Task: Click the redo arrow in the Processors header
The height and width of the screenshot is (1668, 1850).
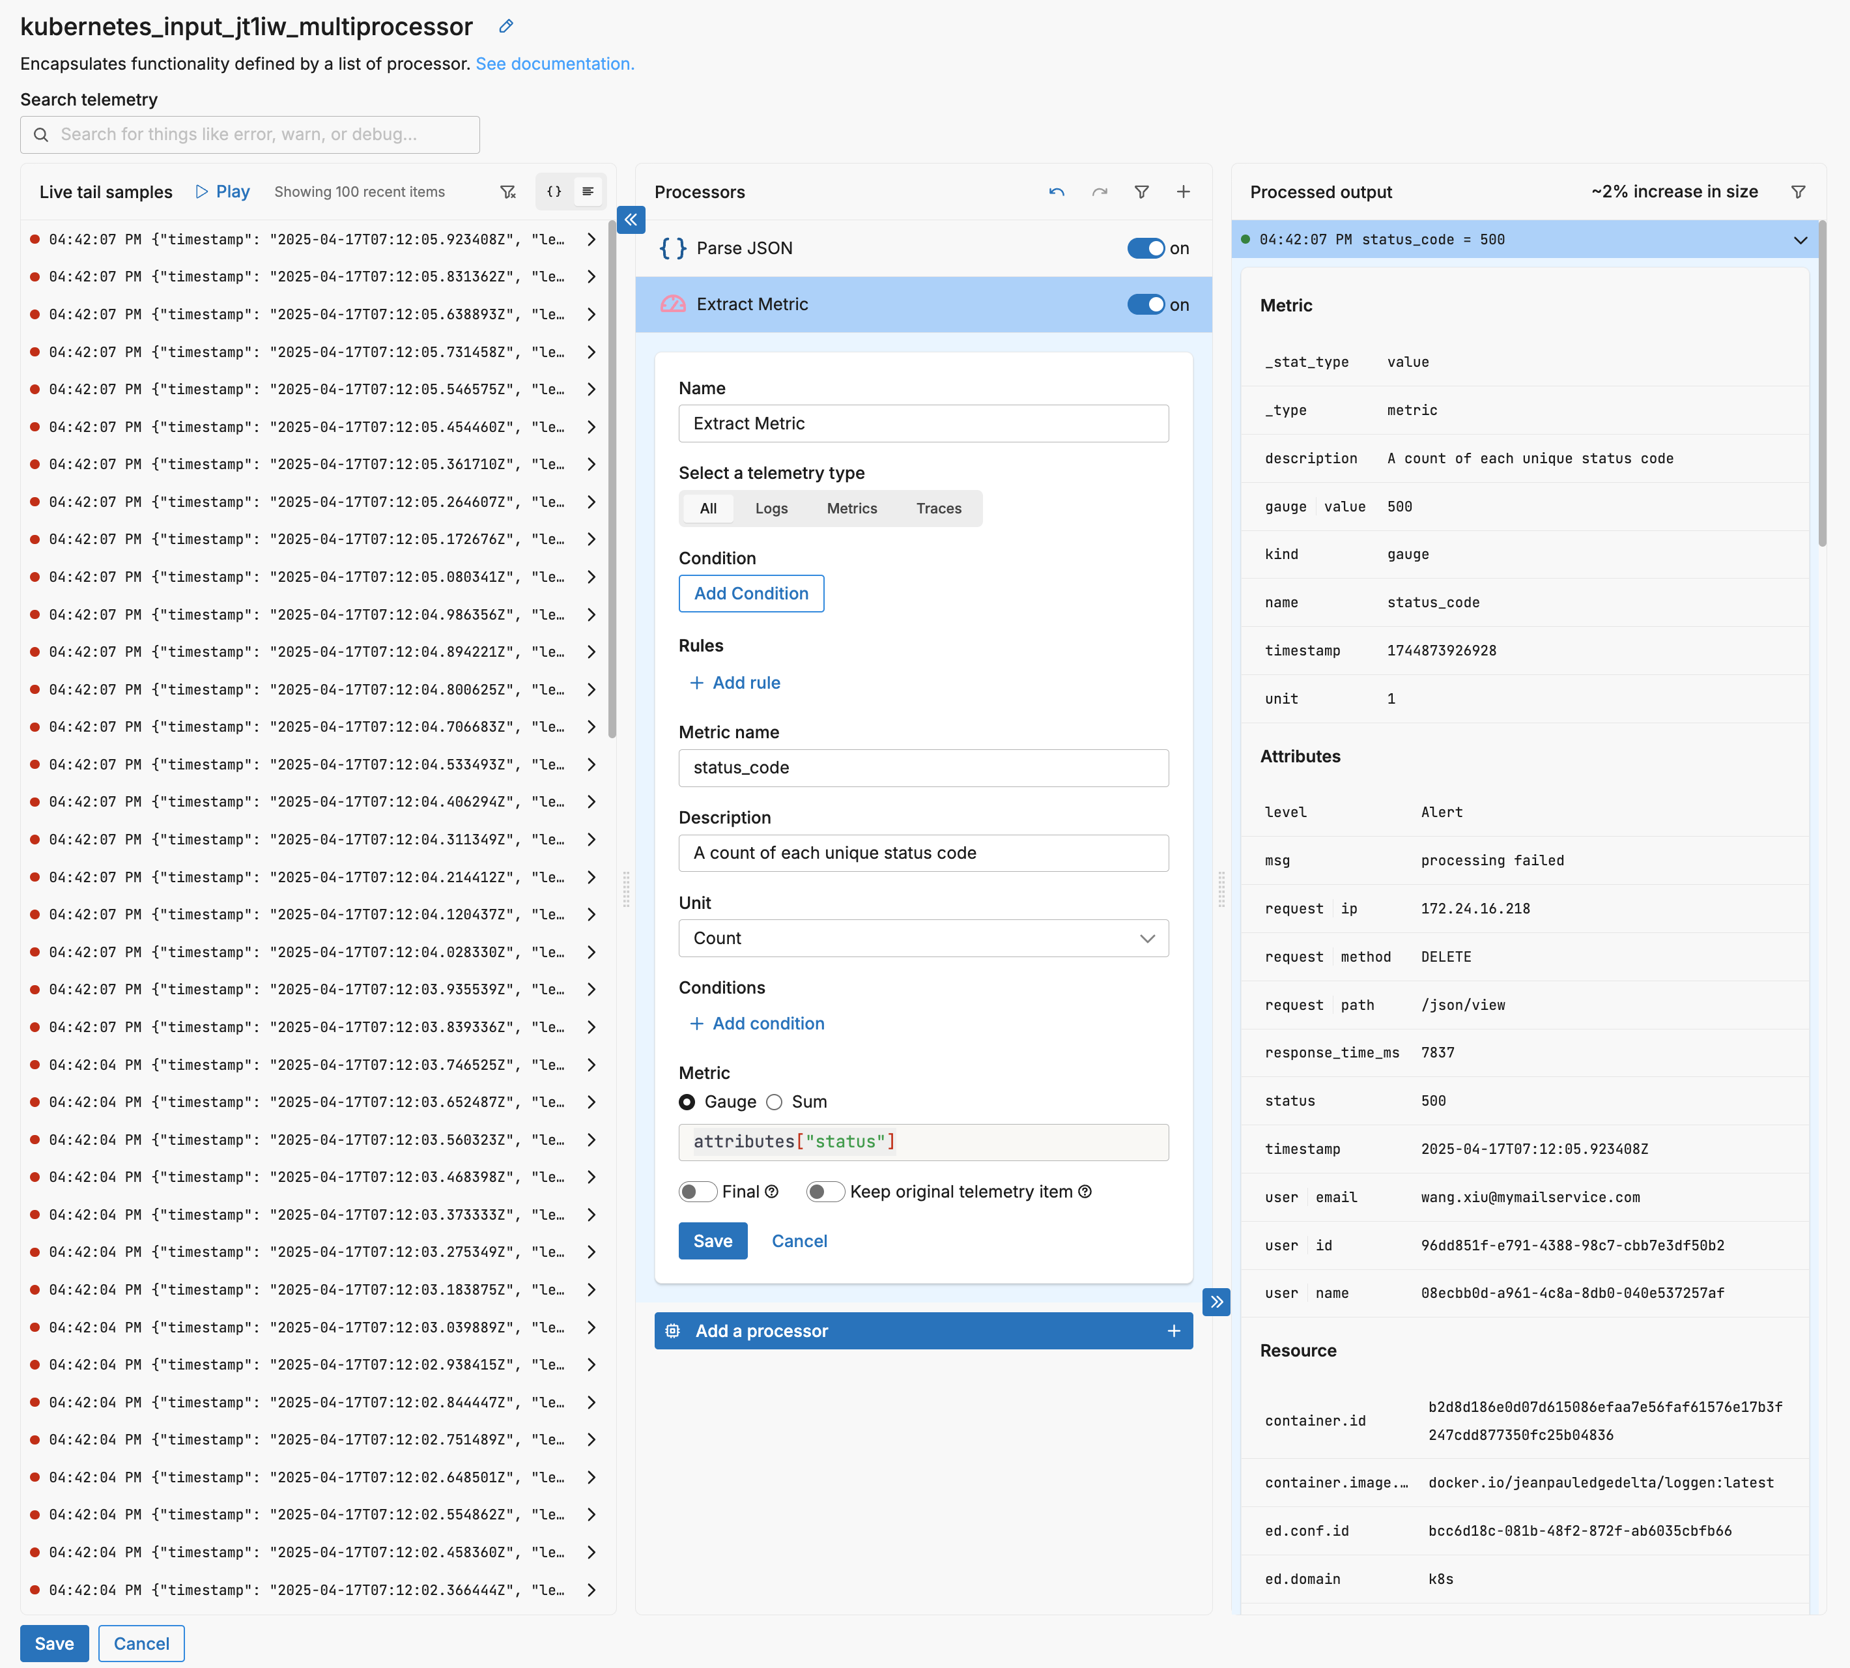Action: pyautogui.click(x=1100, y=192)
